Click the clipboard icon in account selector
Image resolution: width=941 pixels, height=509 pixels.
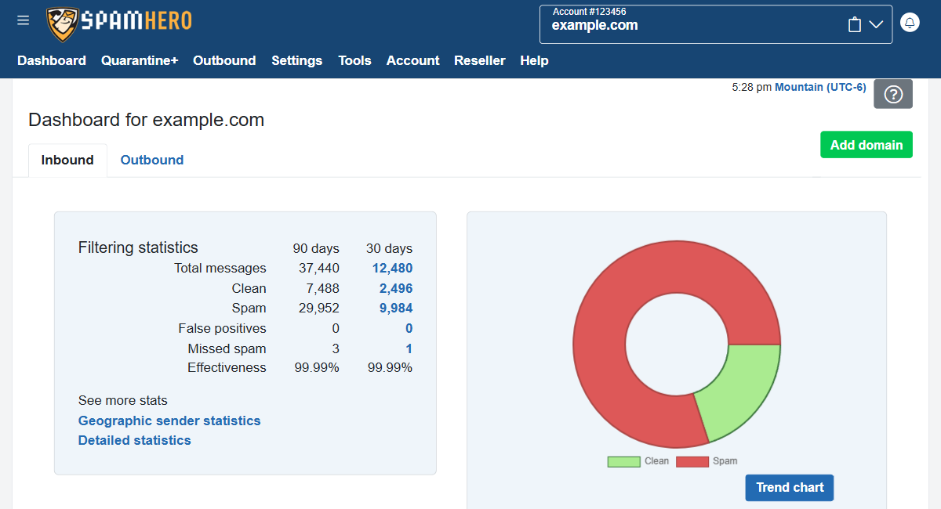point(855,25)
